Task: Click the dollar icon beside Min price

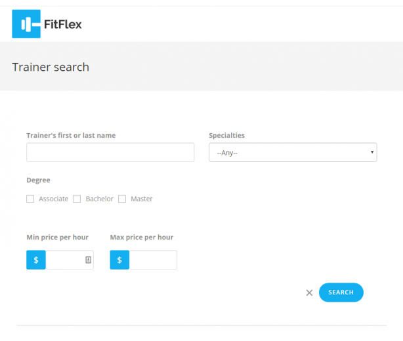Action: coord(36,260)
